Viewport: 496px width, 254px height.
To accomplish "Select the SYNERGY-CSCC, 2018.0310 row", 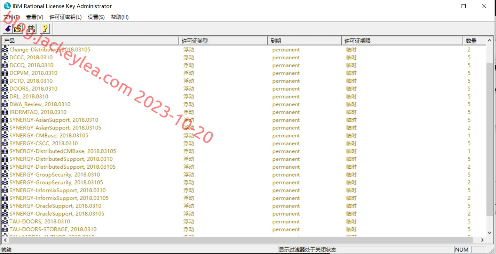I will (244, 143).
